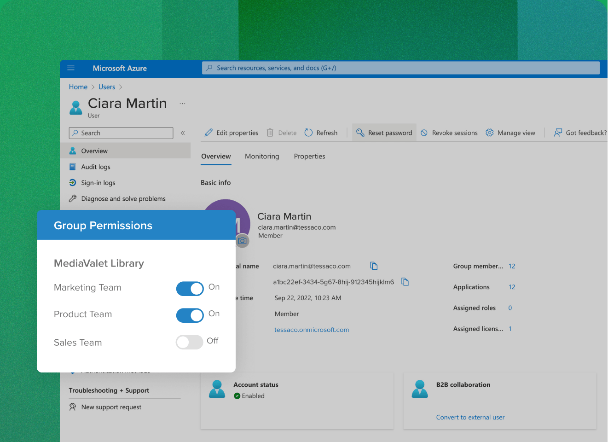Click the Sign-in logs icon
608x442 pixels.
[x=73, y=183]
